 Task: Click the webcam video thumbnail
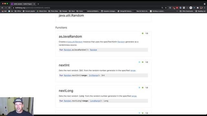[x=17, y=107]
